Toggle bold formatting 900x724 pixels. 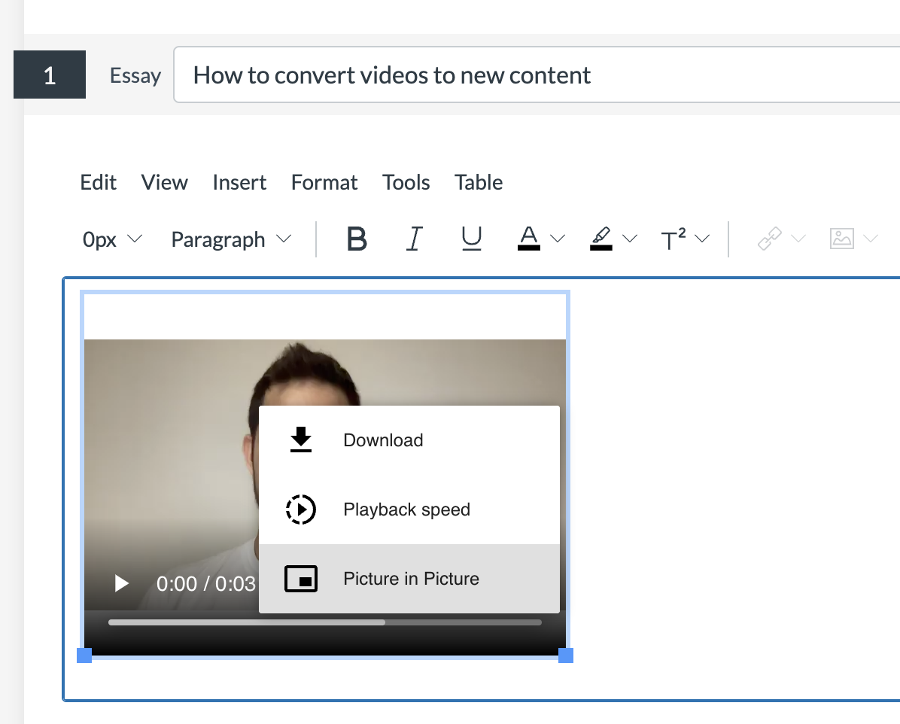[x=357, y=239]
